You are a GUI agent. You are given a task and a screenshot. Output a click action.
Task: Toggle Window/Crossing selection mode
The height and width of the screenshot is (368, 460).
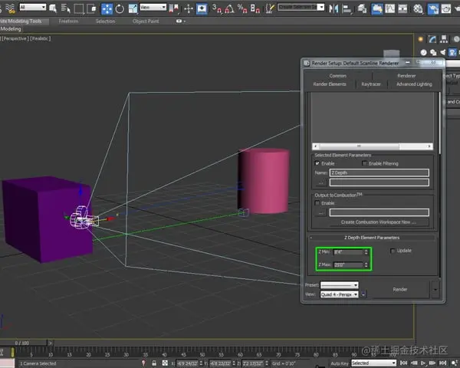click(x=92, y=8)
